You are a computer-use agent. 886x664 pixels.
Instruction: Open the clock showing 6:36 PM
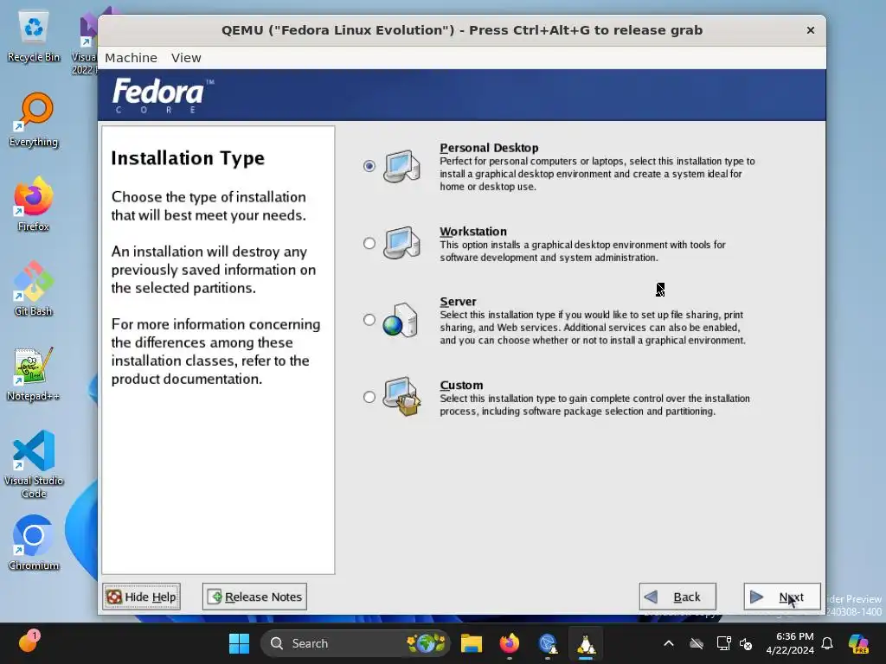coord(789,643)
